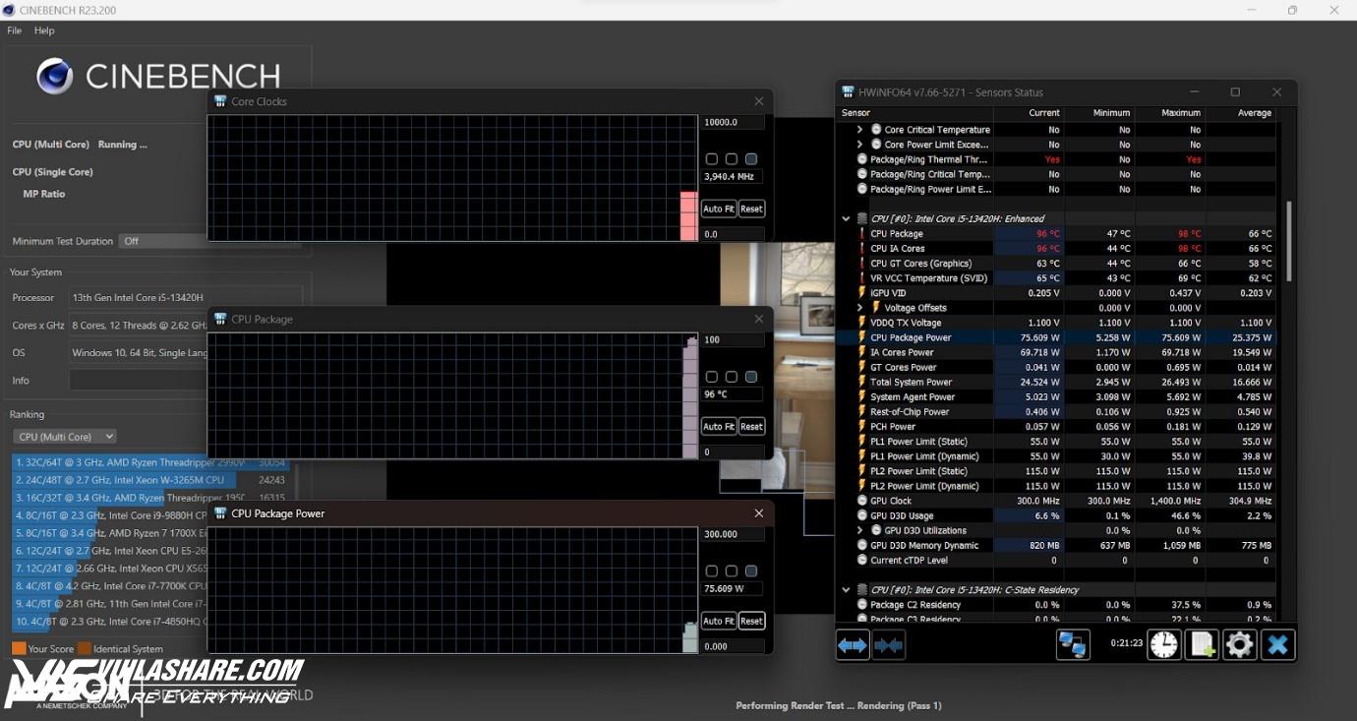The width and height of the screenshot is (1357, 721).
Task: Click the Current column header
Action: click(x=1043, y=113)
